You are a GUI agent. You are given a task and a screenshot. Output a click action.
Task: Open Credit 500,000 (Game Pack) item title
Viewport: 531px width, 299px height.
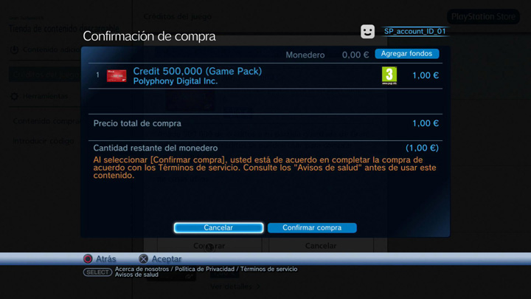coord(198,71)
